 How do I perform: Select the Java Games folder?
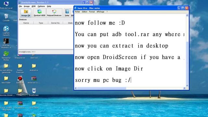[x=34, y=105]
